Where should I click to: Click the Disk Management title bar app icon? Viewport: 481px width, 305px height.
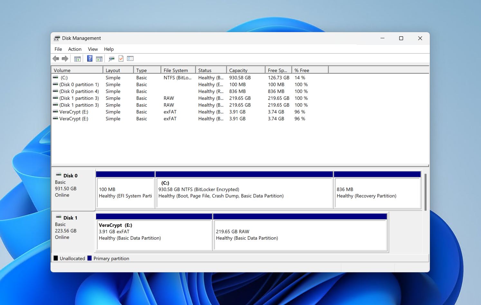[x=57, y=38]
